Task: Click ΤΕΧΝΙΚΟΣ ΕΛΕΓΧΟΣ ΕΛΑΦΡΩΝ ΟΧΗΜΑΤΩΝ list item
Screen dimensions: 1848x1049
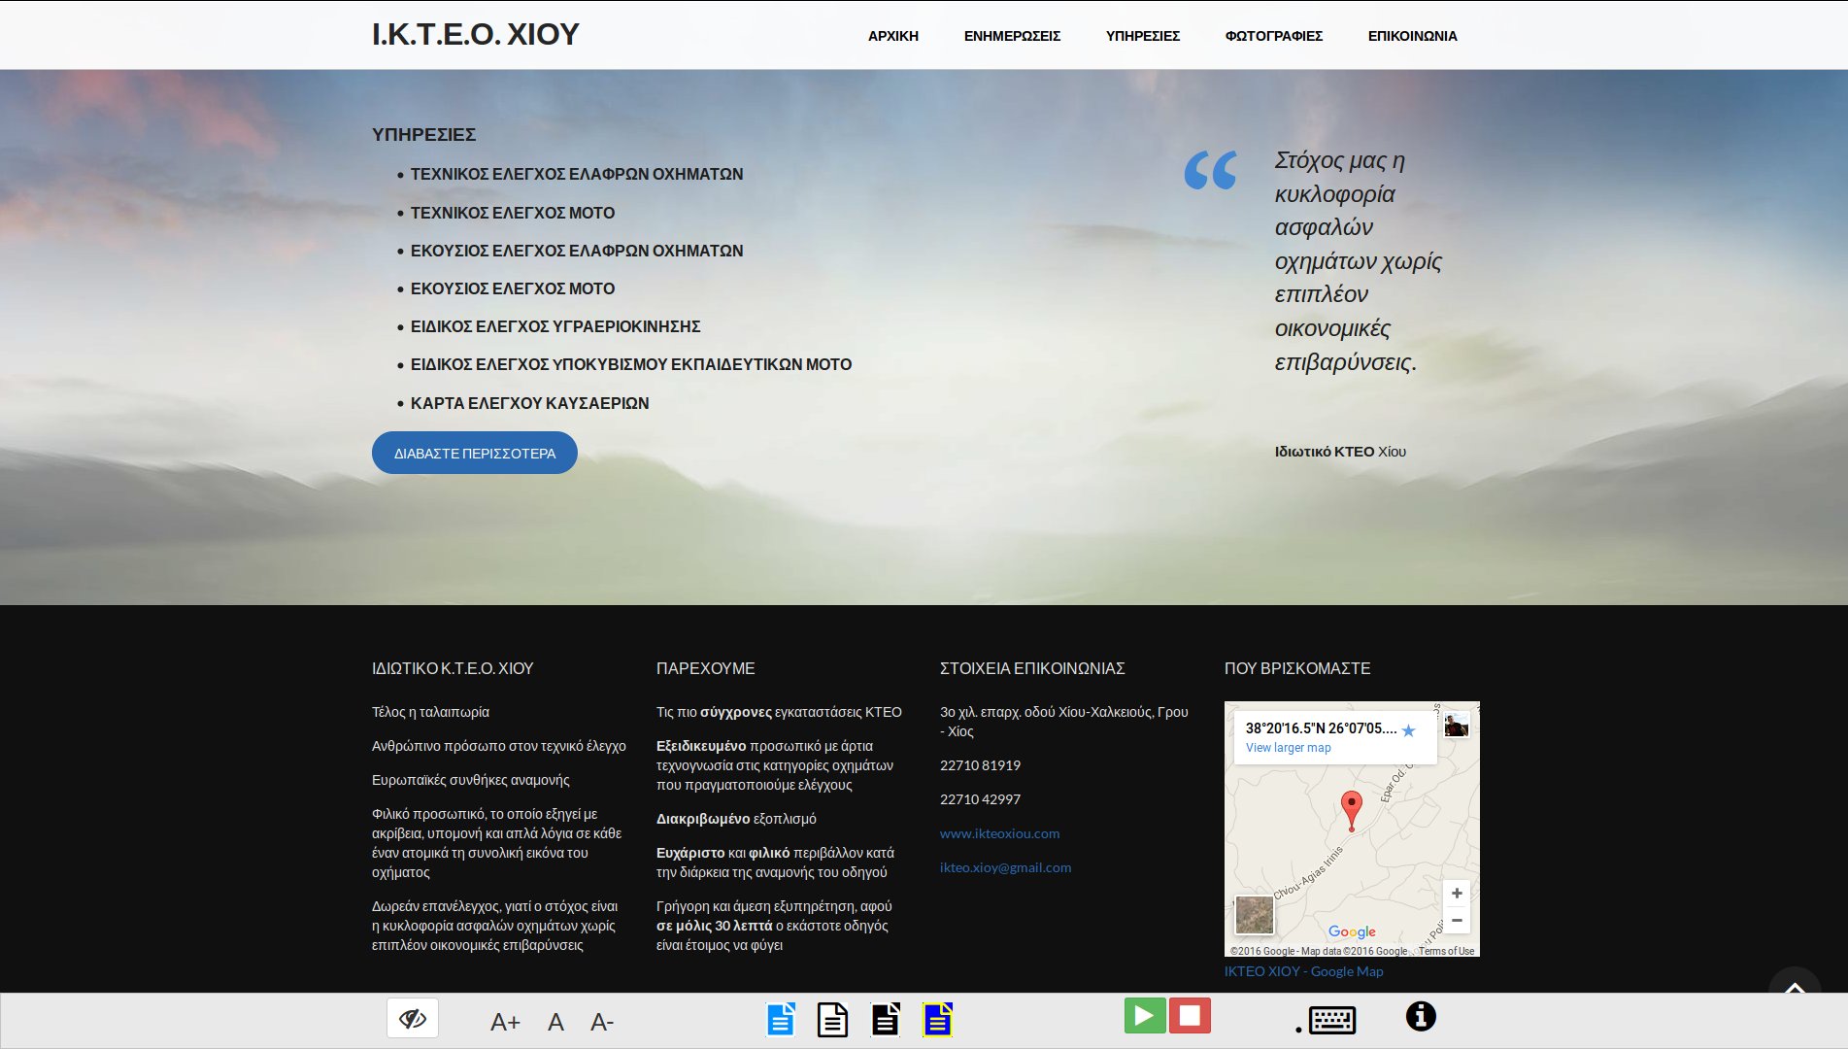Action: pos(577,174)
